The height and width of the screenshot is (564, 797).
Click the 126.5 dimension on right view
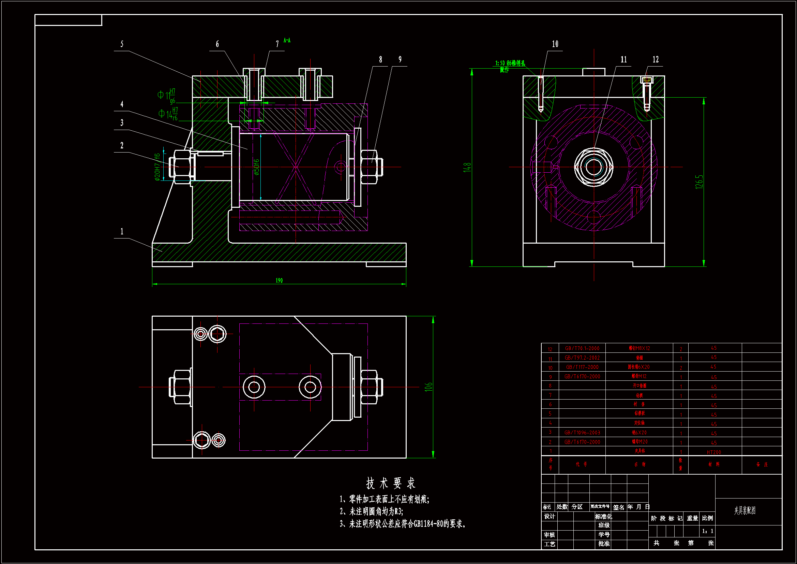pos(699,182)
